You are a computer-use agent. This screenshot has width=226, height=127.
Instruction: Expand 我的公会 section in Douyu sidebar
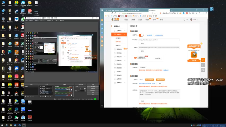click(119, 57)
